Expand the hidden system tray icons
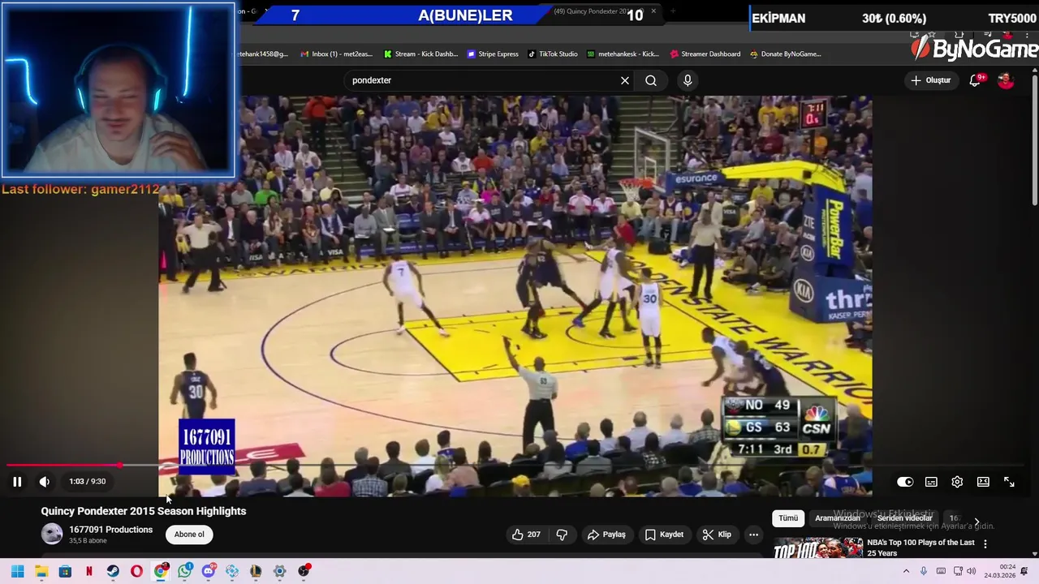The image size is (1039, 584). [x=907, y=571]
